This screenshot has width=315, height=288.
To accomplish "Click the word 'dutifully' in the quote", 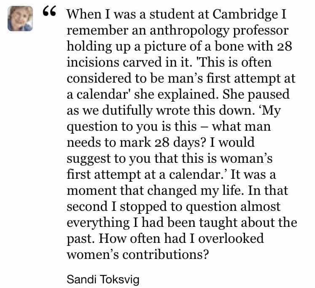I will [127, 110].
